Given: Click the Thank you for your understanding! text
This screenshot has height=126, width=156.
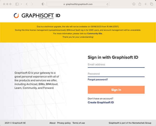Looking at the screenshot, I should [x=78, y=37].
